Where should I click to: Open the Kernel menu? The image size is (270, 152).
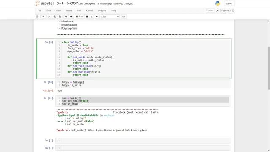point(89,11)
